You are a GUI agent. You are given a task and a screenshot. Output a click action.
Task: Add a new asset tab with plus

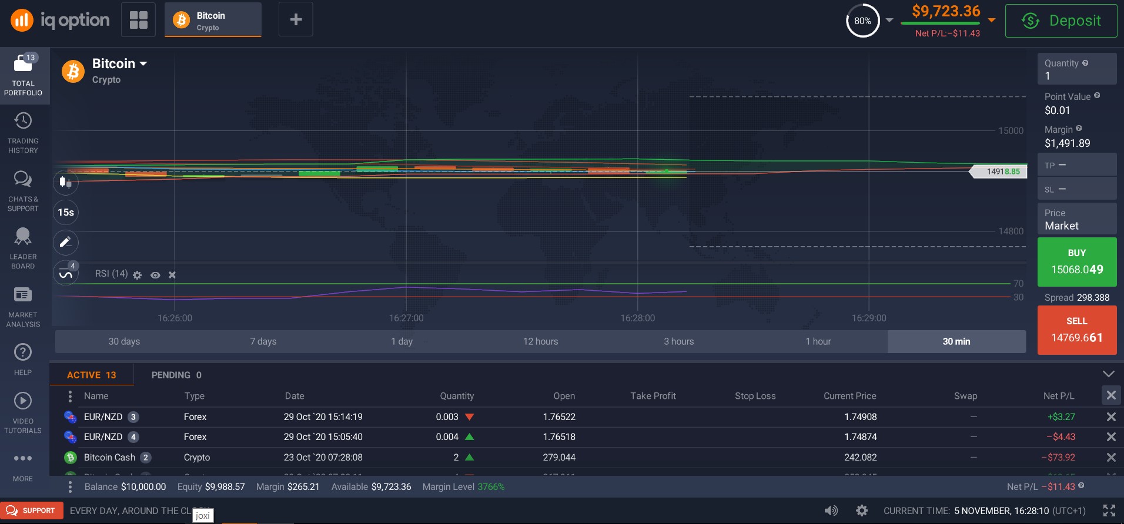pyautogui.click(x=296, y=20)
